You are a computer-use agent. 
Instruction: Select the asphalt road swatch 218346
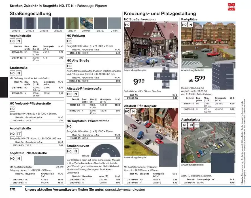pos(16,23)
